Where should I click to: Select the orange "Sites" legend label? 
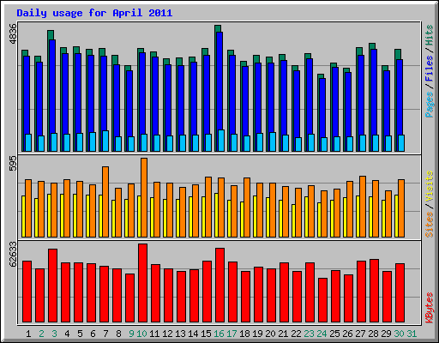tap(429, 225)
